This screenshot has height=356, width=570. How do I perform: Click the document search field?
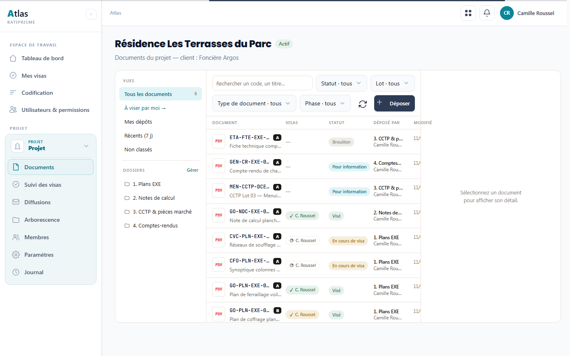point(262,83)
